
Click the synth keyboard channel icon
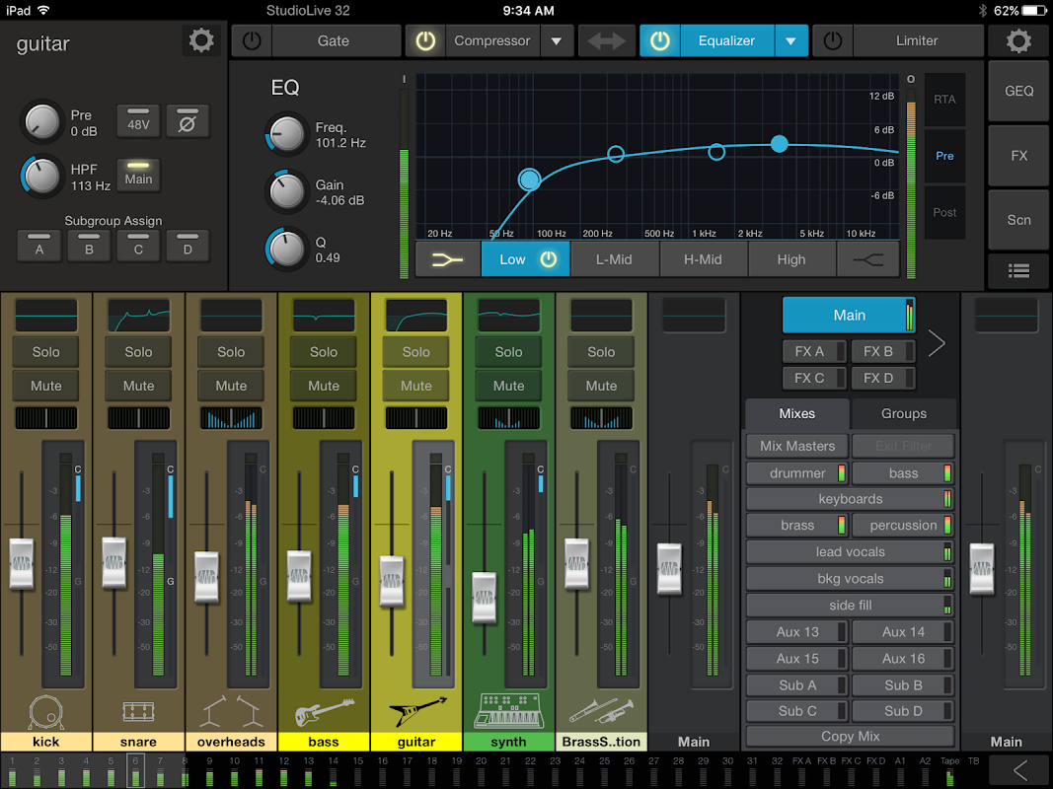[508, 711]
